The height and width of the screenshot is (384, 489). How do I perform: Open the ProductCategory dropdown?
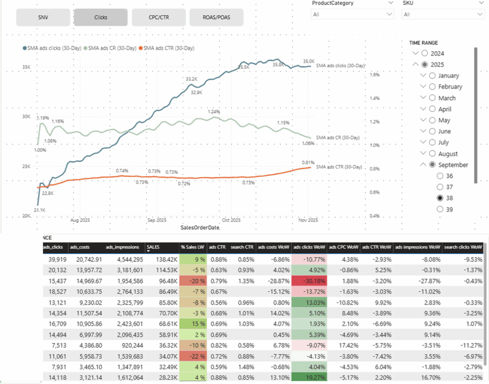pos(352,14)
